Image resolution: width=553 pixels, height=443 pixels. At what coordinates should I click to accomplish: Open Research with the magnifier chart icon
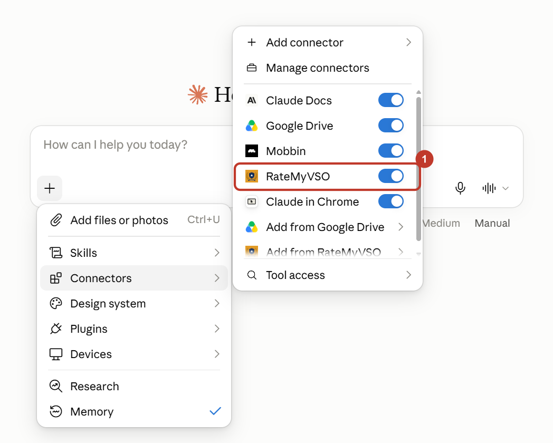coord(56,386)
